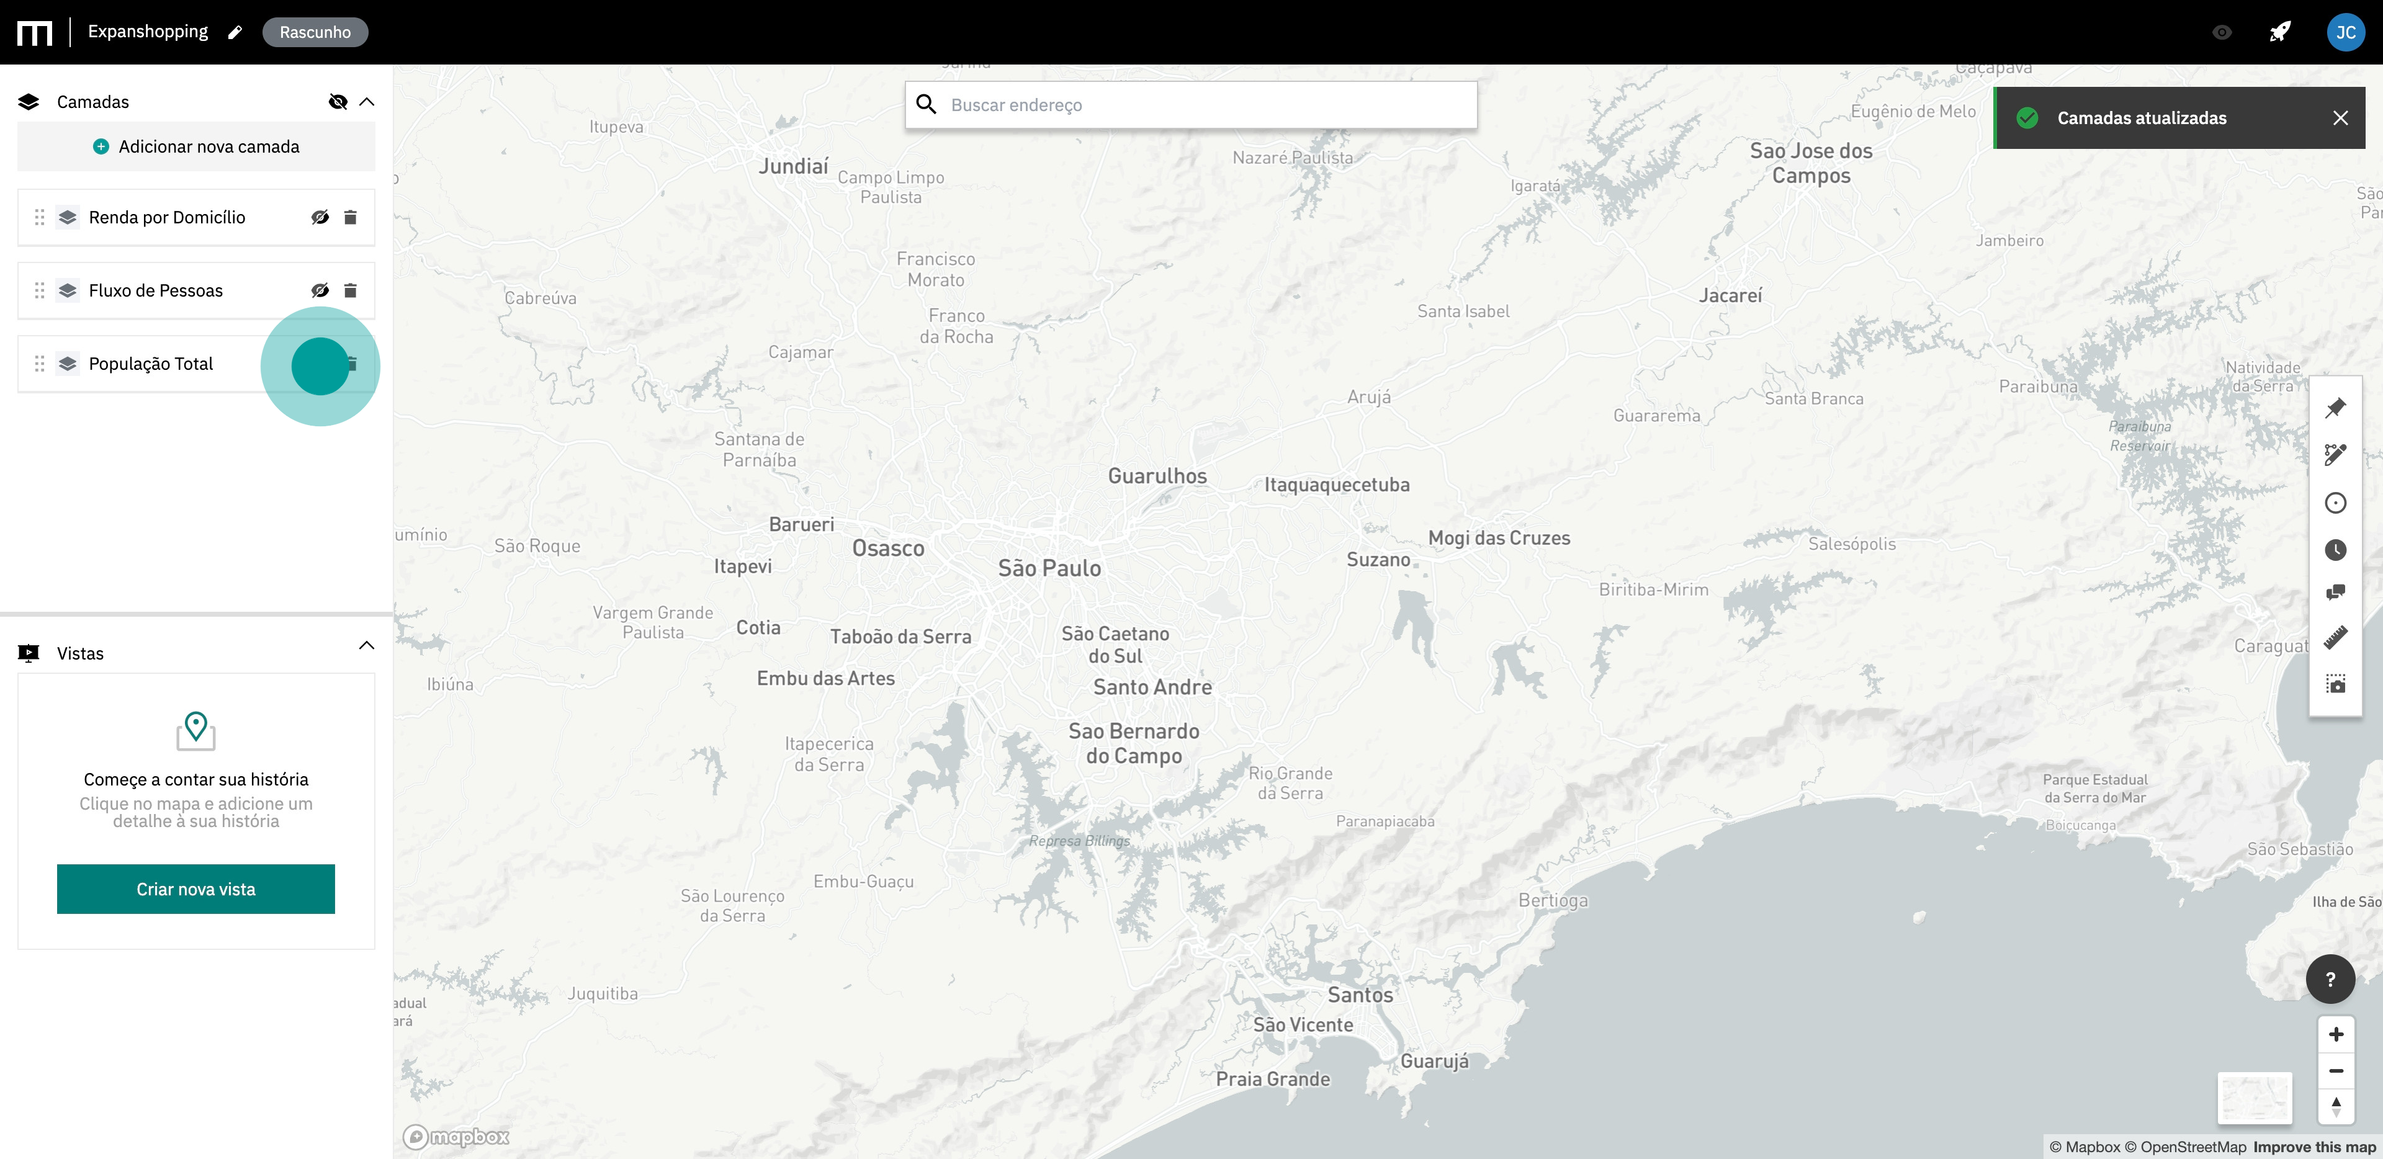Open the comments chat tool
Screen dimensions: 2383x1159
pyautogui.click(x=2335, y=592)
